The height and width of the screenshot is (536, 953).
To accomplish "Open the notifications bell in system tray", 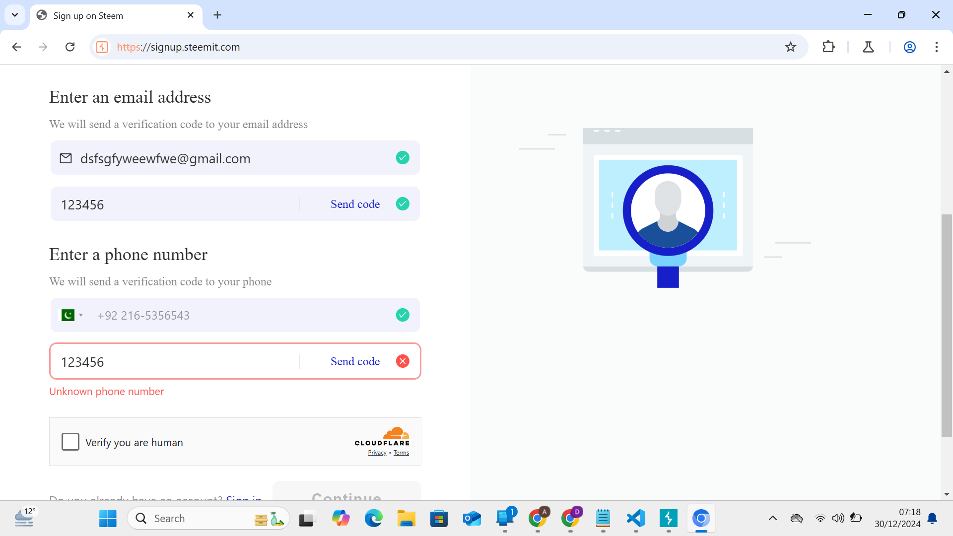I will (x=932, y=518).
